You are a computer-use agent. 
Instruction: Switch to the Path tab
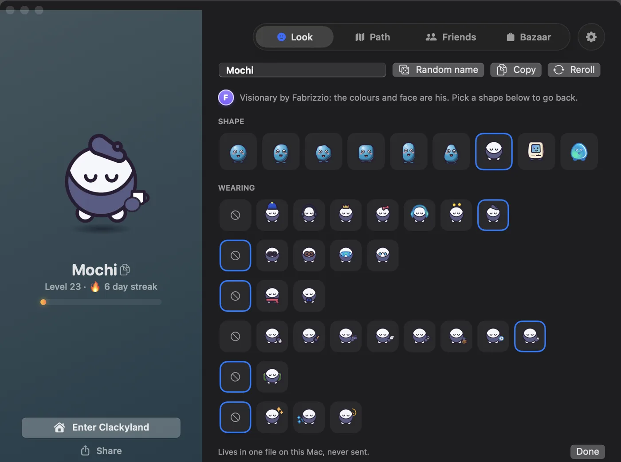373,37
